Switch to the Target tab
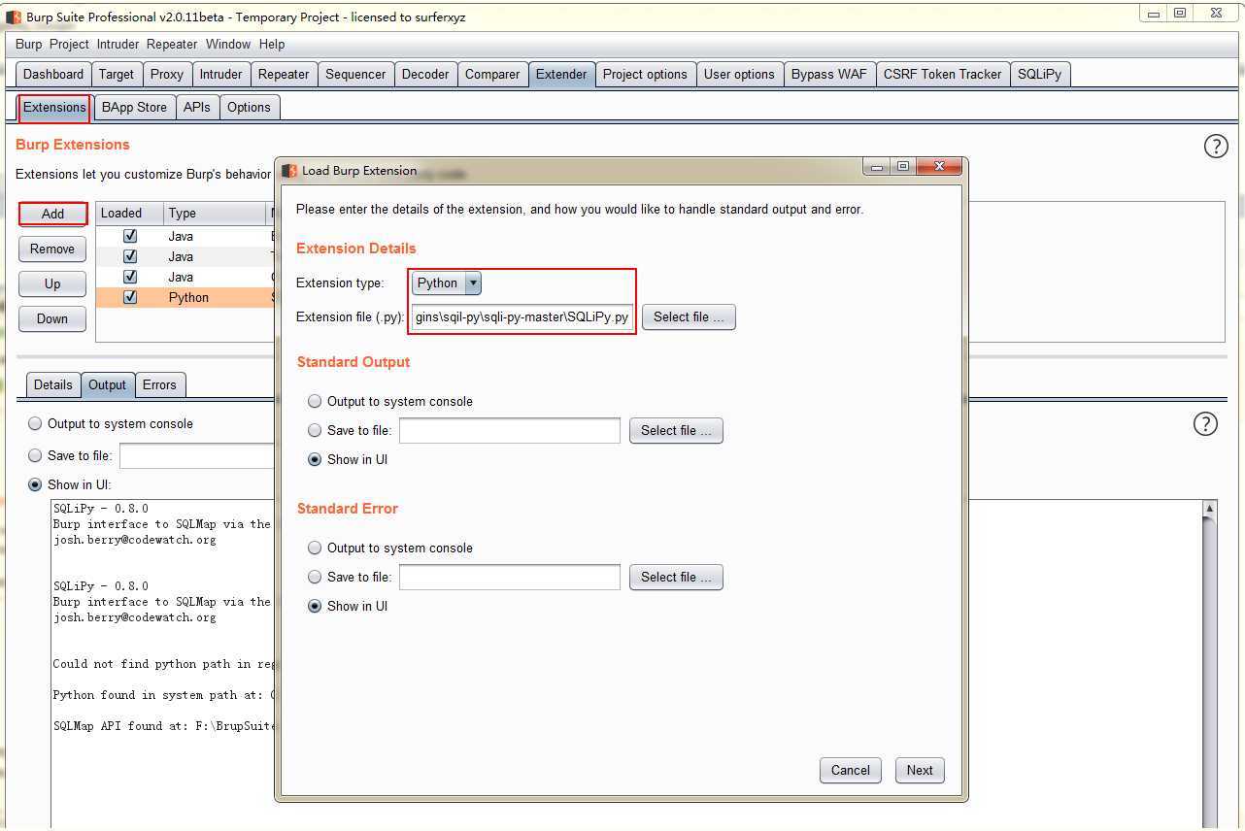The height and width of the screenshot is (831, 1245). tap(117, 74)
